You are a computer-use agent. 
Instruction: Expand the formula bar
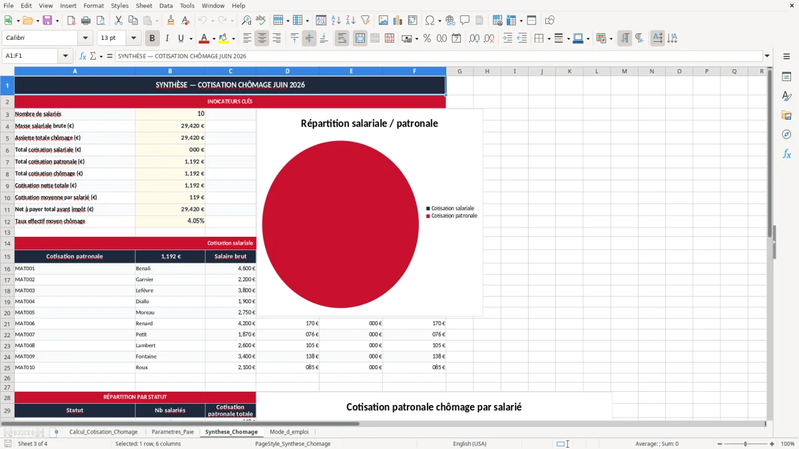(767, 56)
